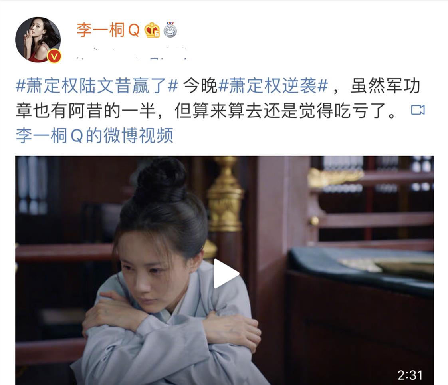
Task: Open hashtag #萧定权陆文昔赢了#
Action: pos(97,86)
